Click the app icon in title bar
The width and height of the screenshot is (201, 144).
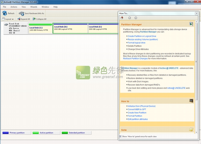pos(2,2)
